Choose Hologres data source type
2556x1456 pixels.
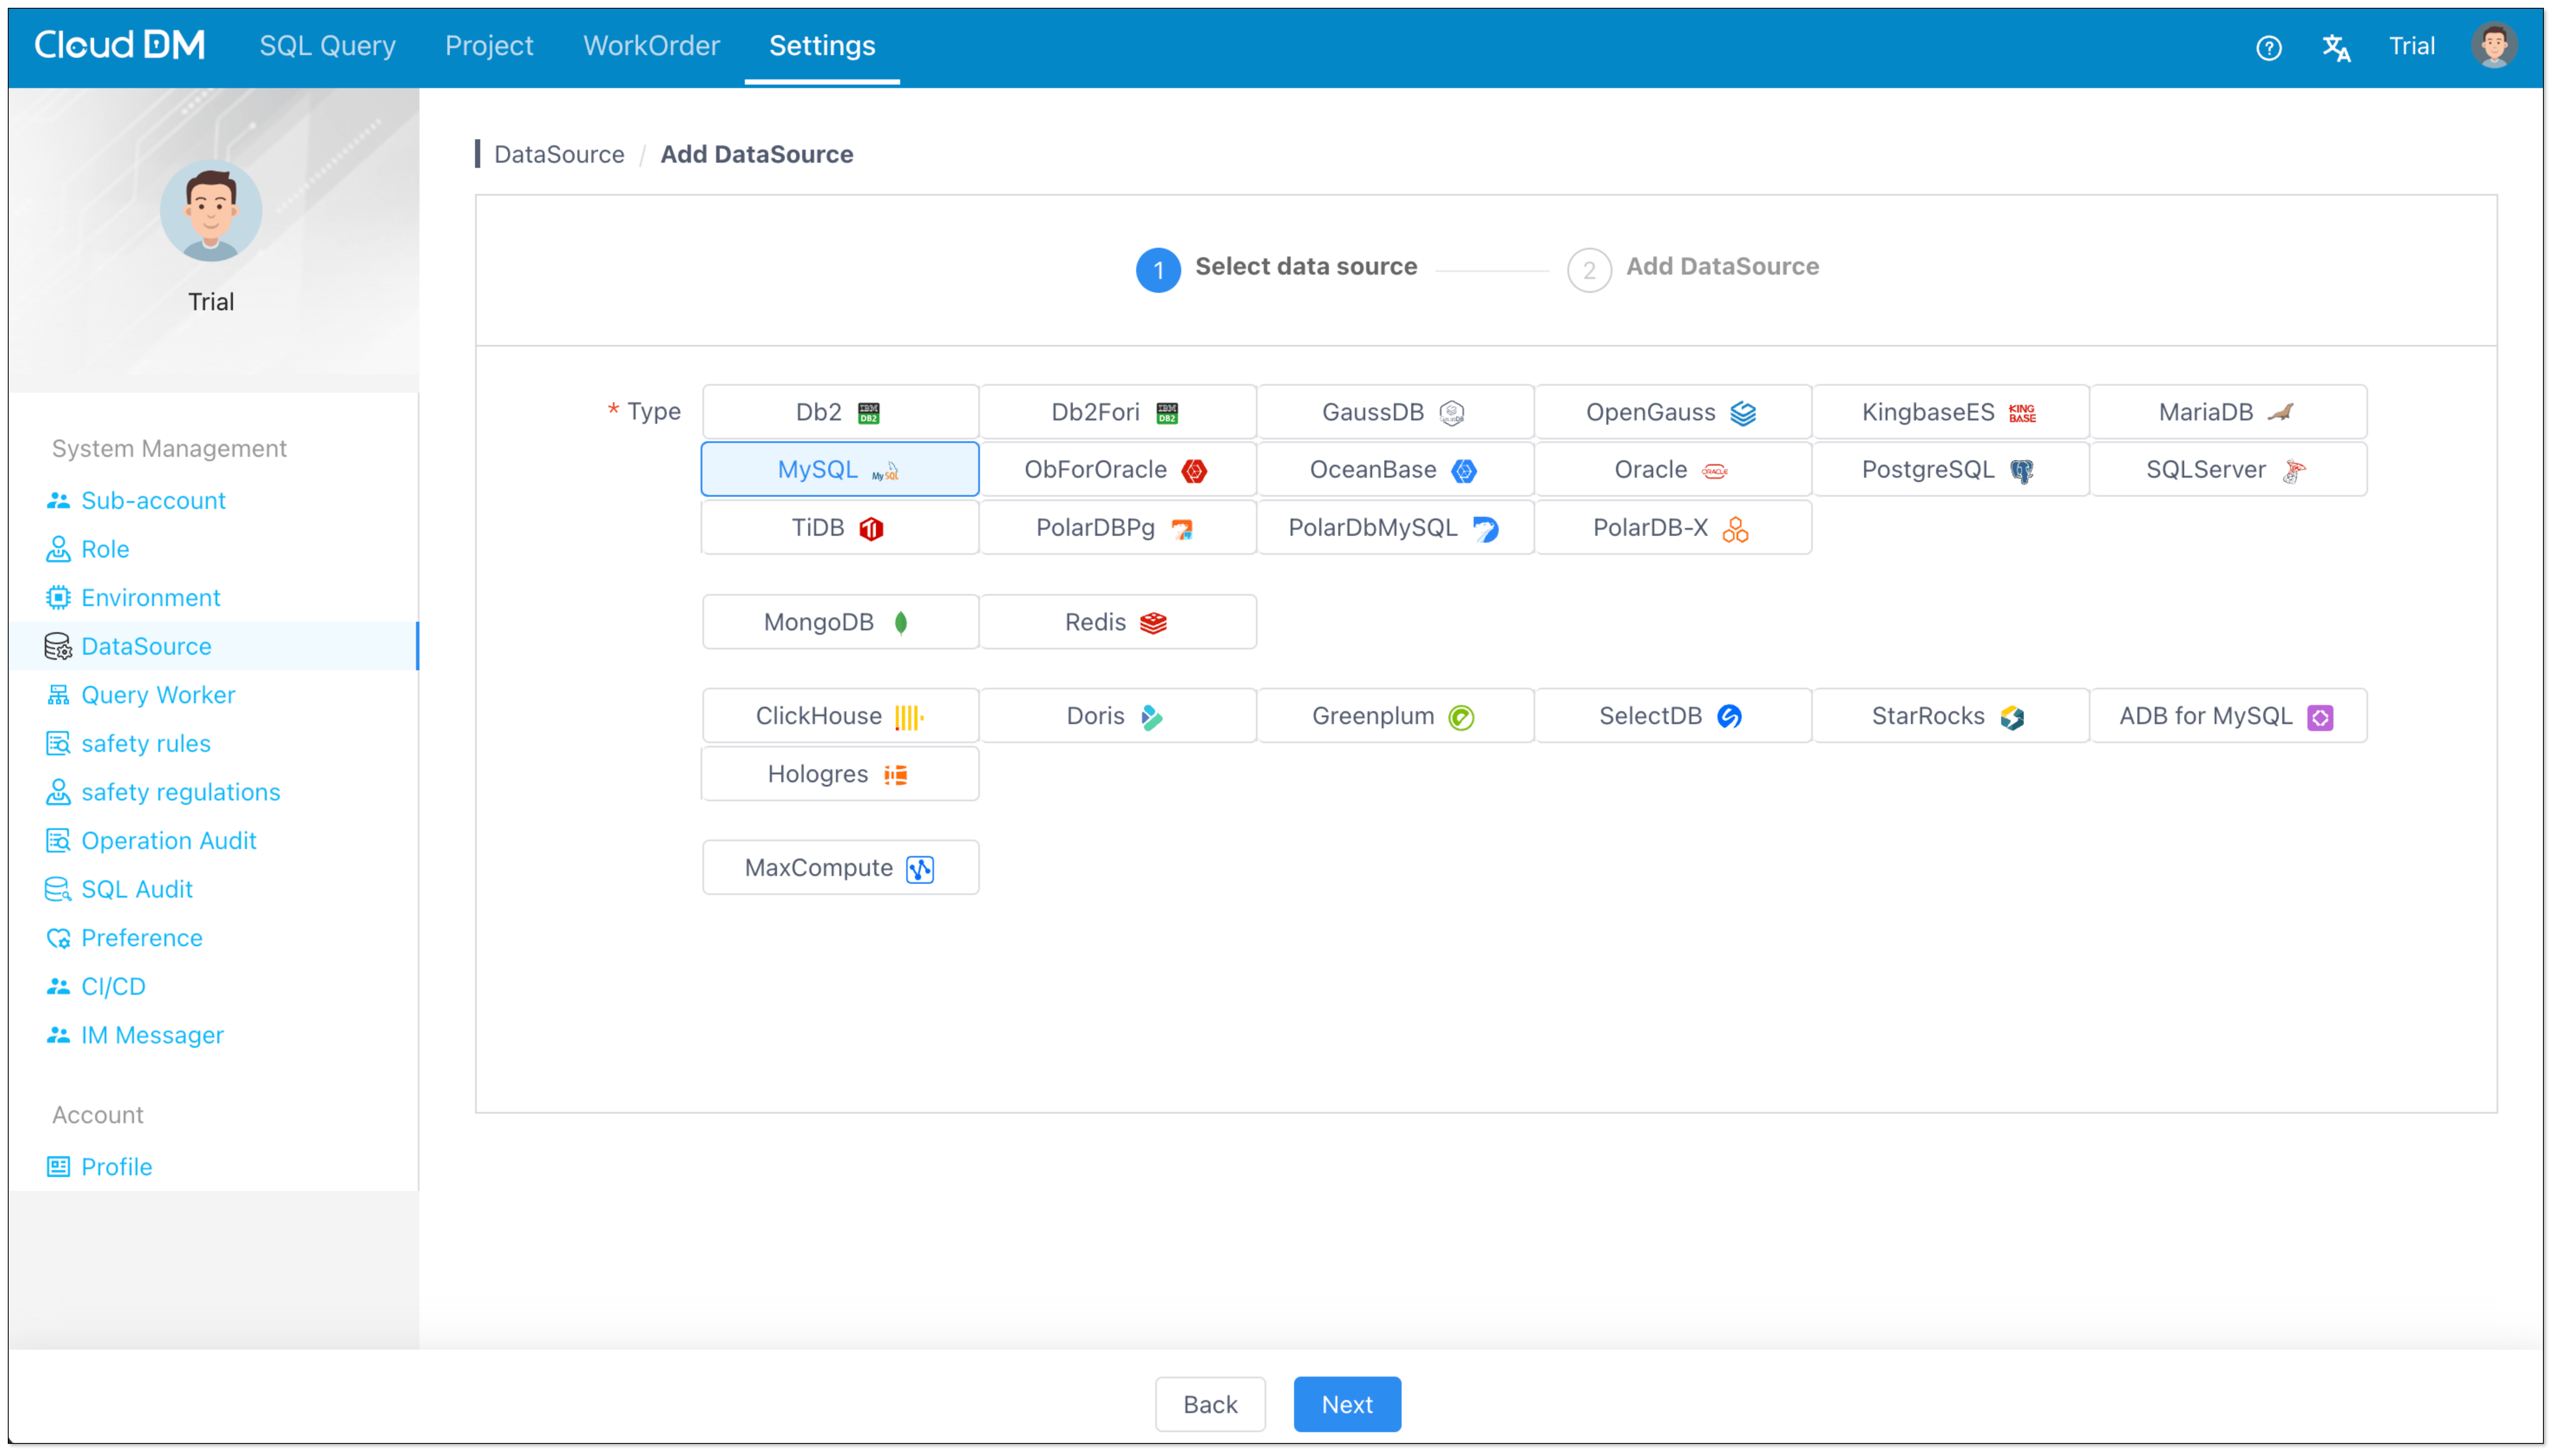[x=840, y=774]
